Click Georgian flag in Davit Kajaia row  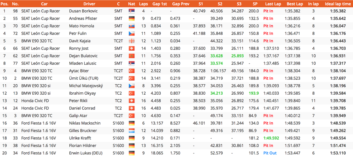131,41
